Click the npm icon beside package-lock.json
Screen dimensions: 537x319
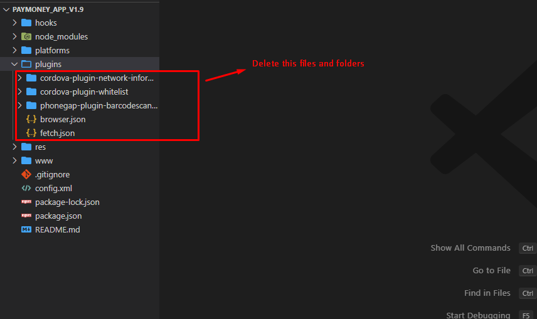coord(26,202)
